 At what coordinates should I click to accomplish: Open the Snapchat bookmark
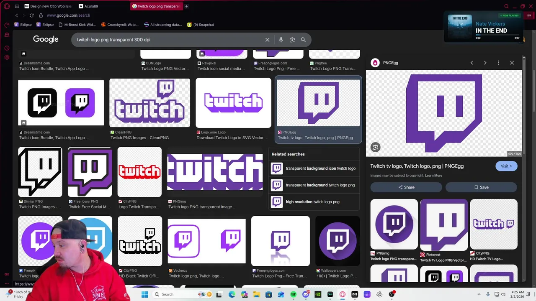pyautogui.click(x=201, y=25)
